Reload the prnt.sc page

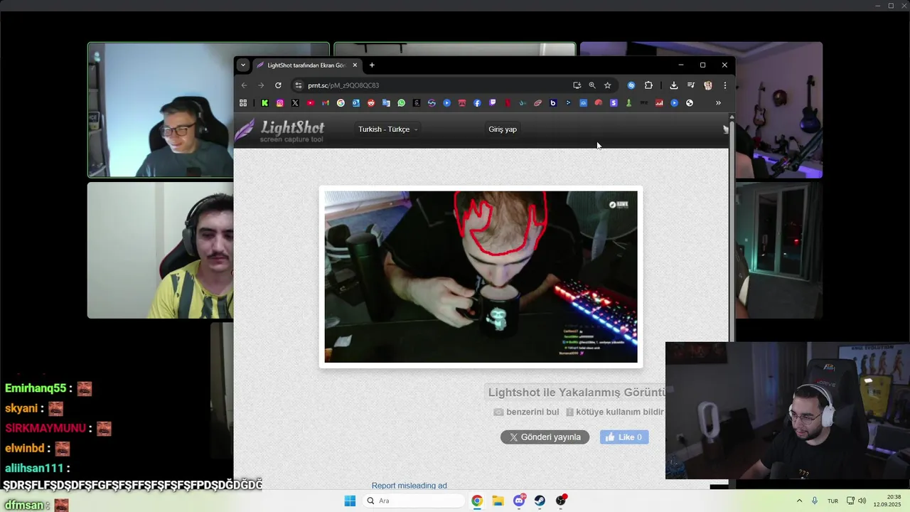pos(278,85)
